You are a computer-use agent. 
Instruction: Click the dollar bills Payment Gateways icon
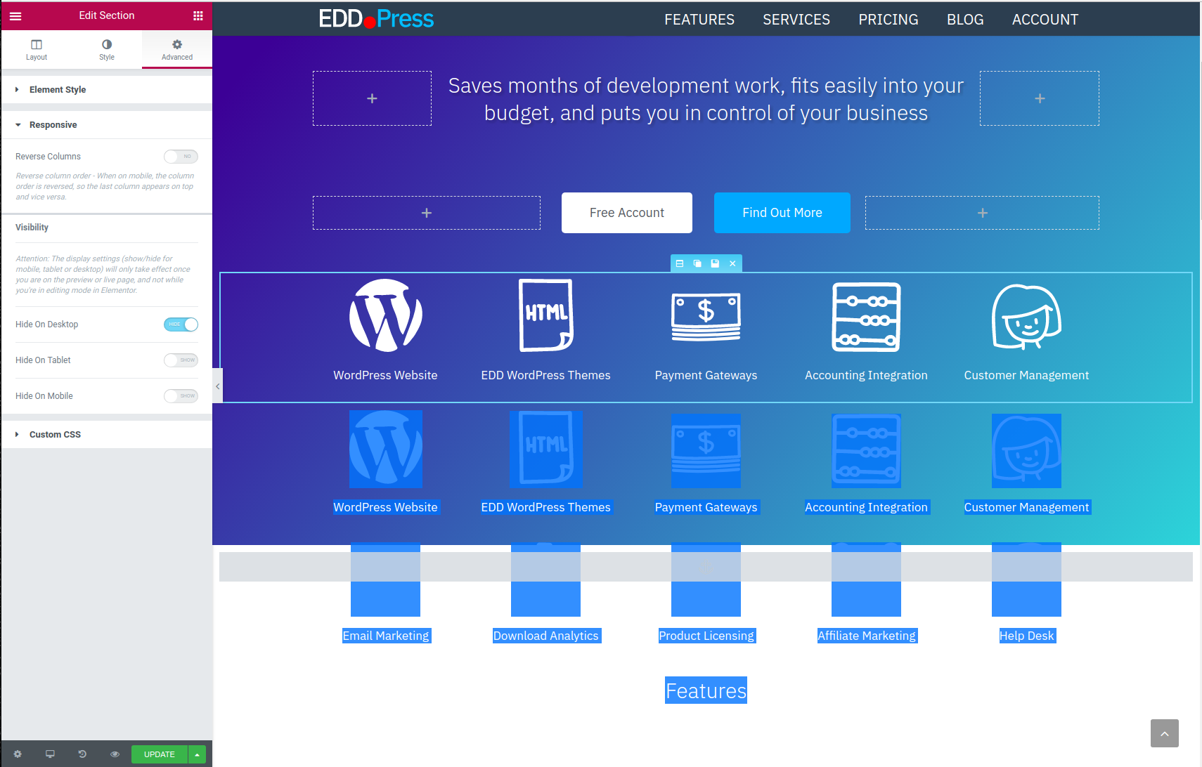click(706, 317)
